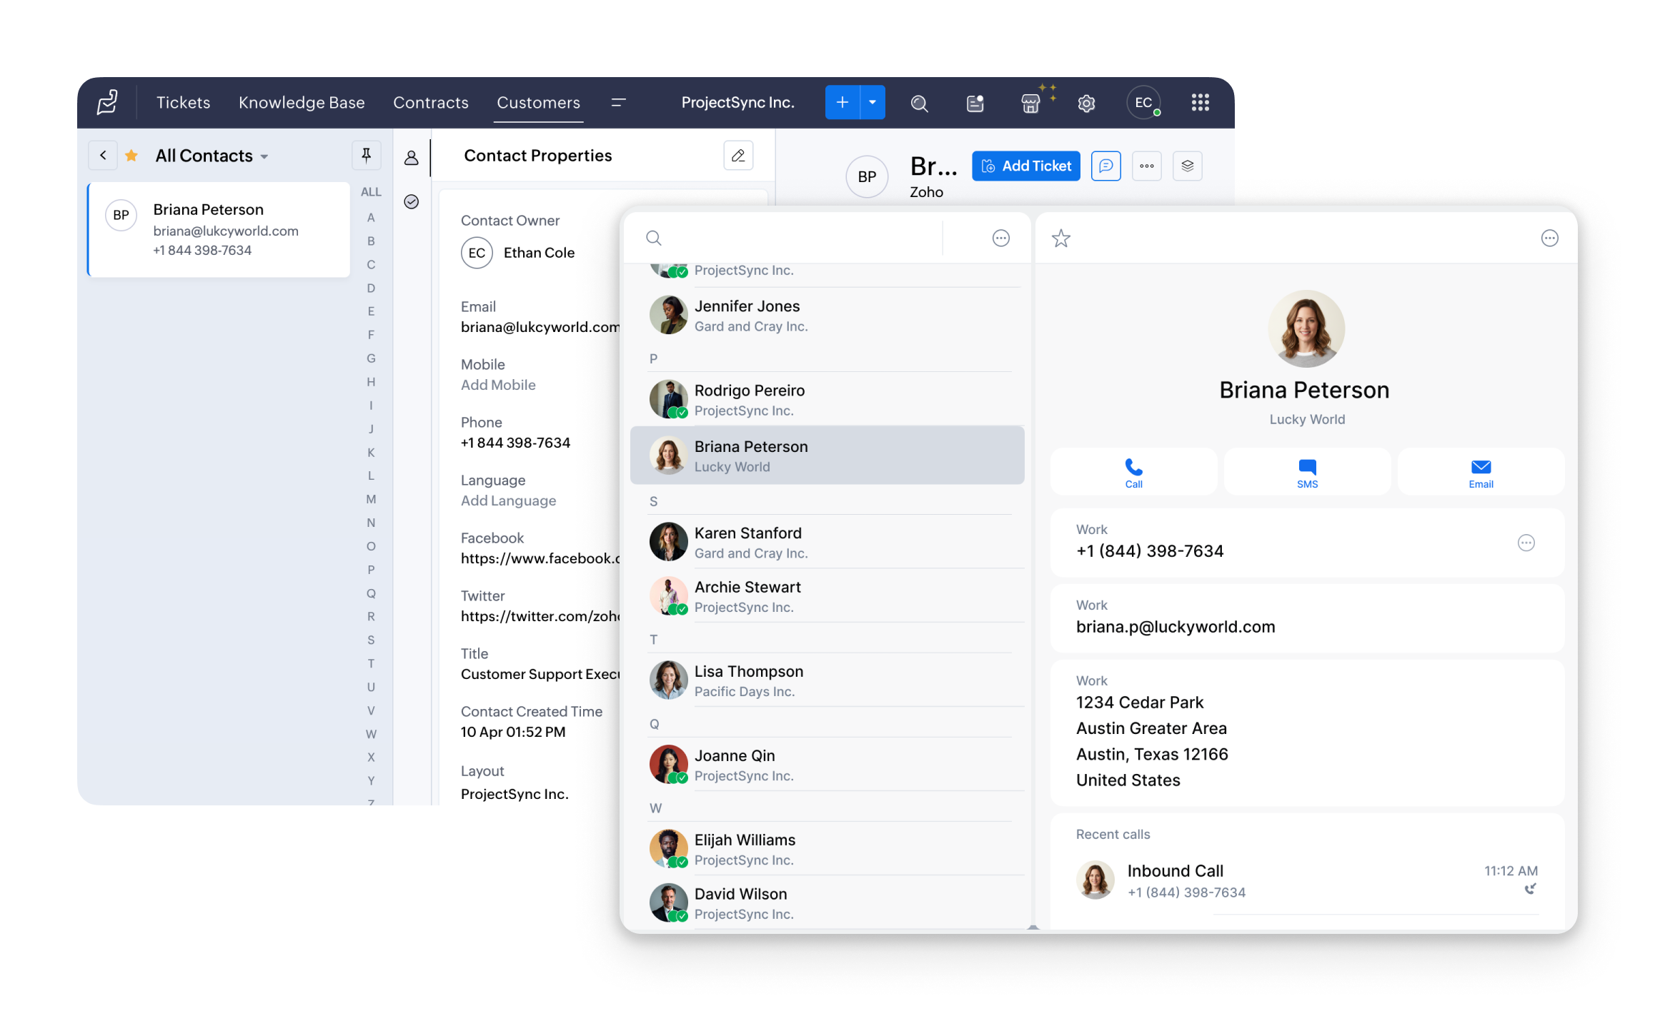This screenshot has width=1655, height=1011.
Task: Switch to the Tickets tab
Action: (184, 103)
